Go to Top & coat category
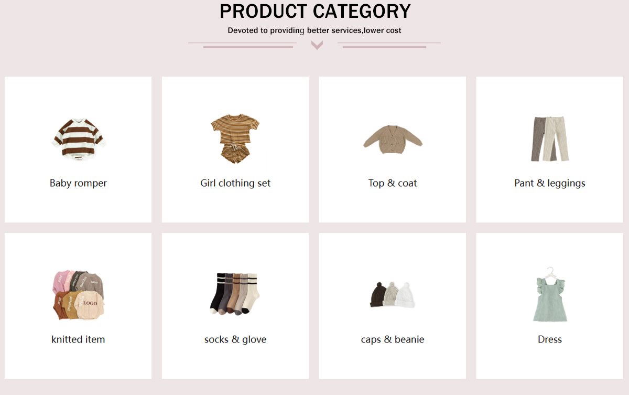The width and height of the screenshot is (629, 395). pos(393,183)
